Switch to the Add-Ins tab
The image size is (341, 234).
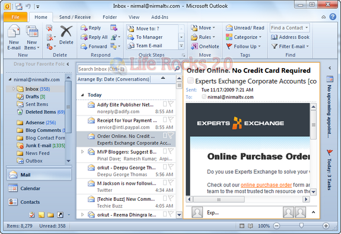[x=160, y=17]
